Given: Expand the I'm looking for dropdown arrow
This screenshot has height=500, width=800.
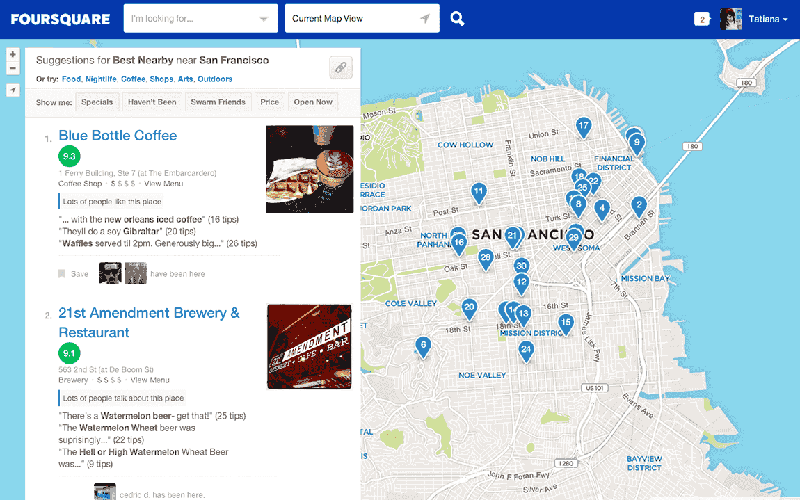Looking at the screenshot, I should pyautogui.click(x=263, y=19).
